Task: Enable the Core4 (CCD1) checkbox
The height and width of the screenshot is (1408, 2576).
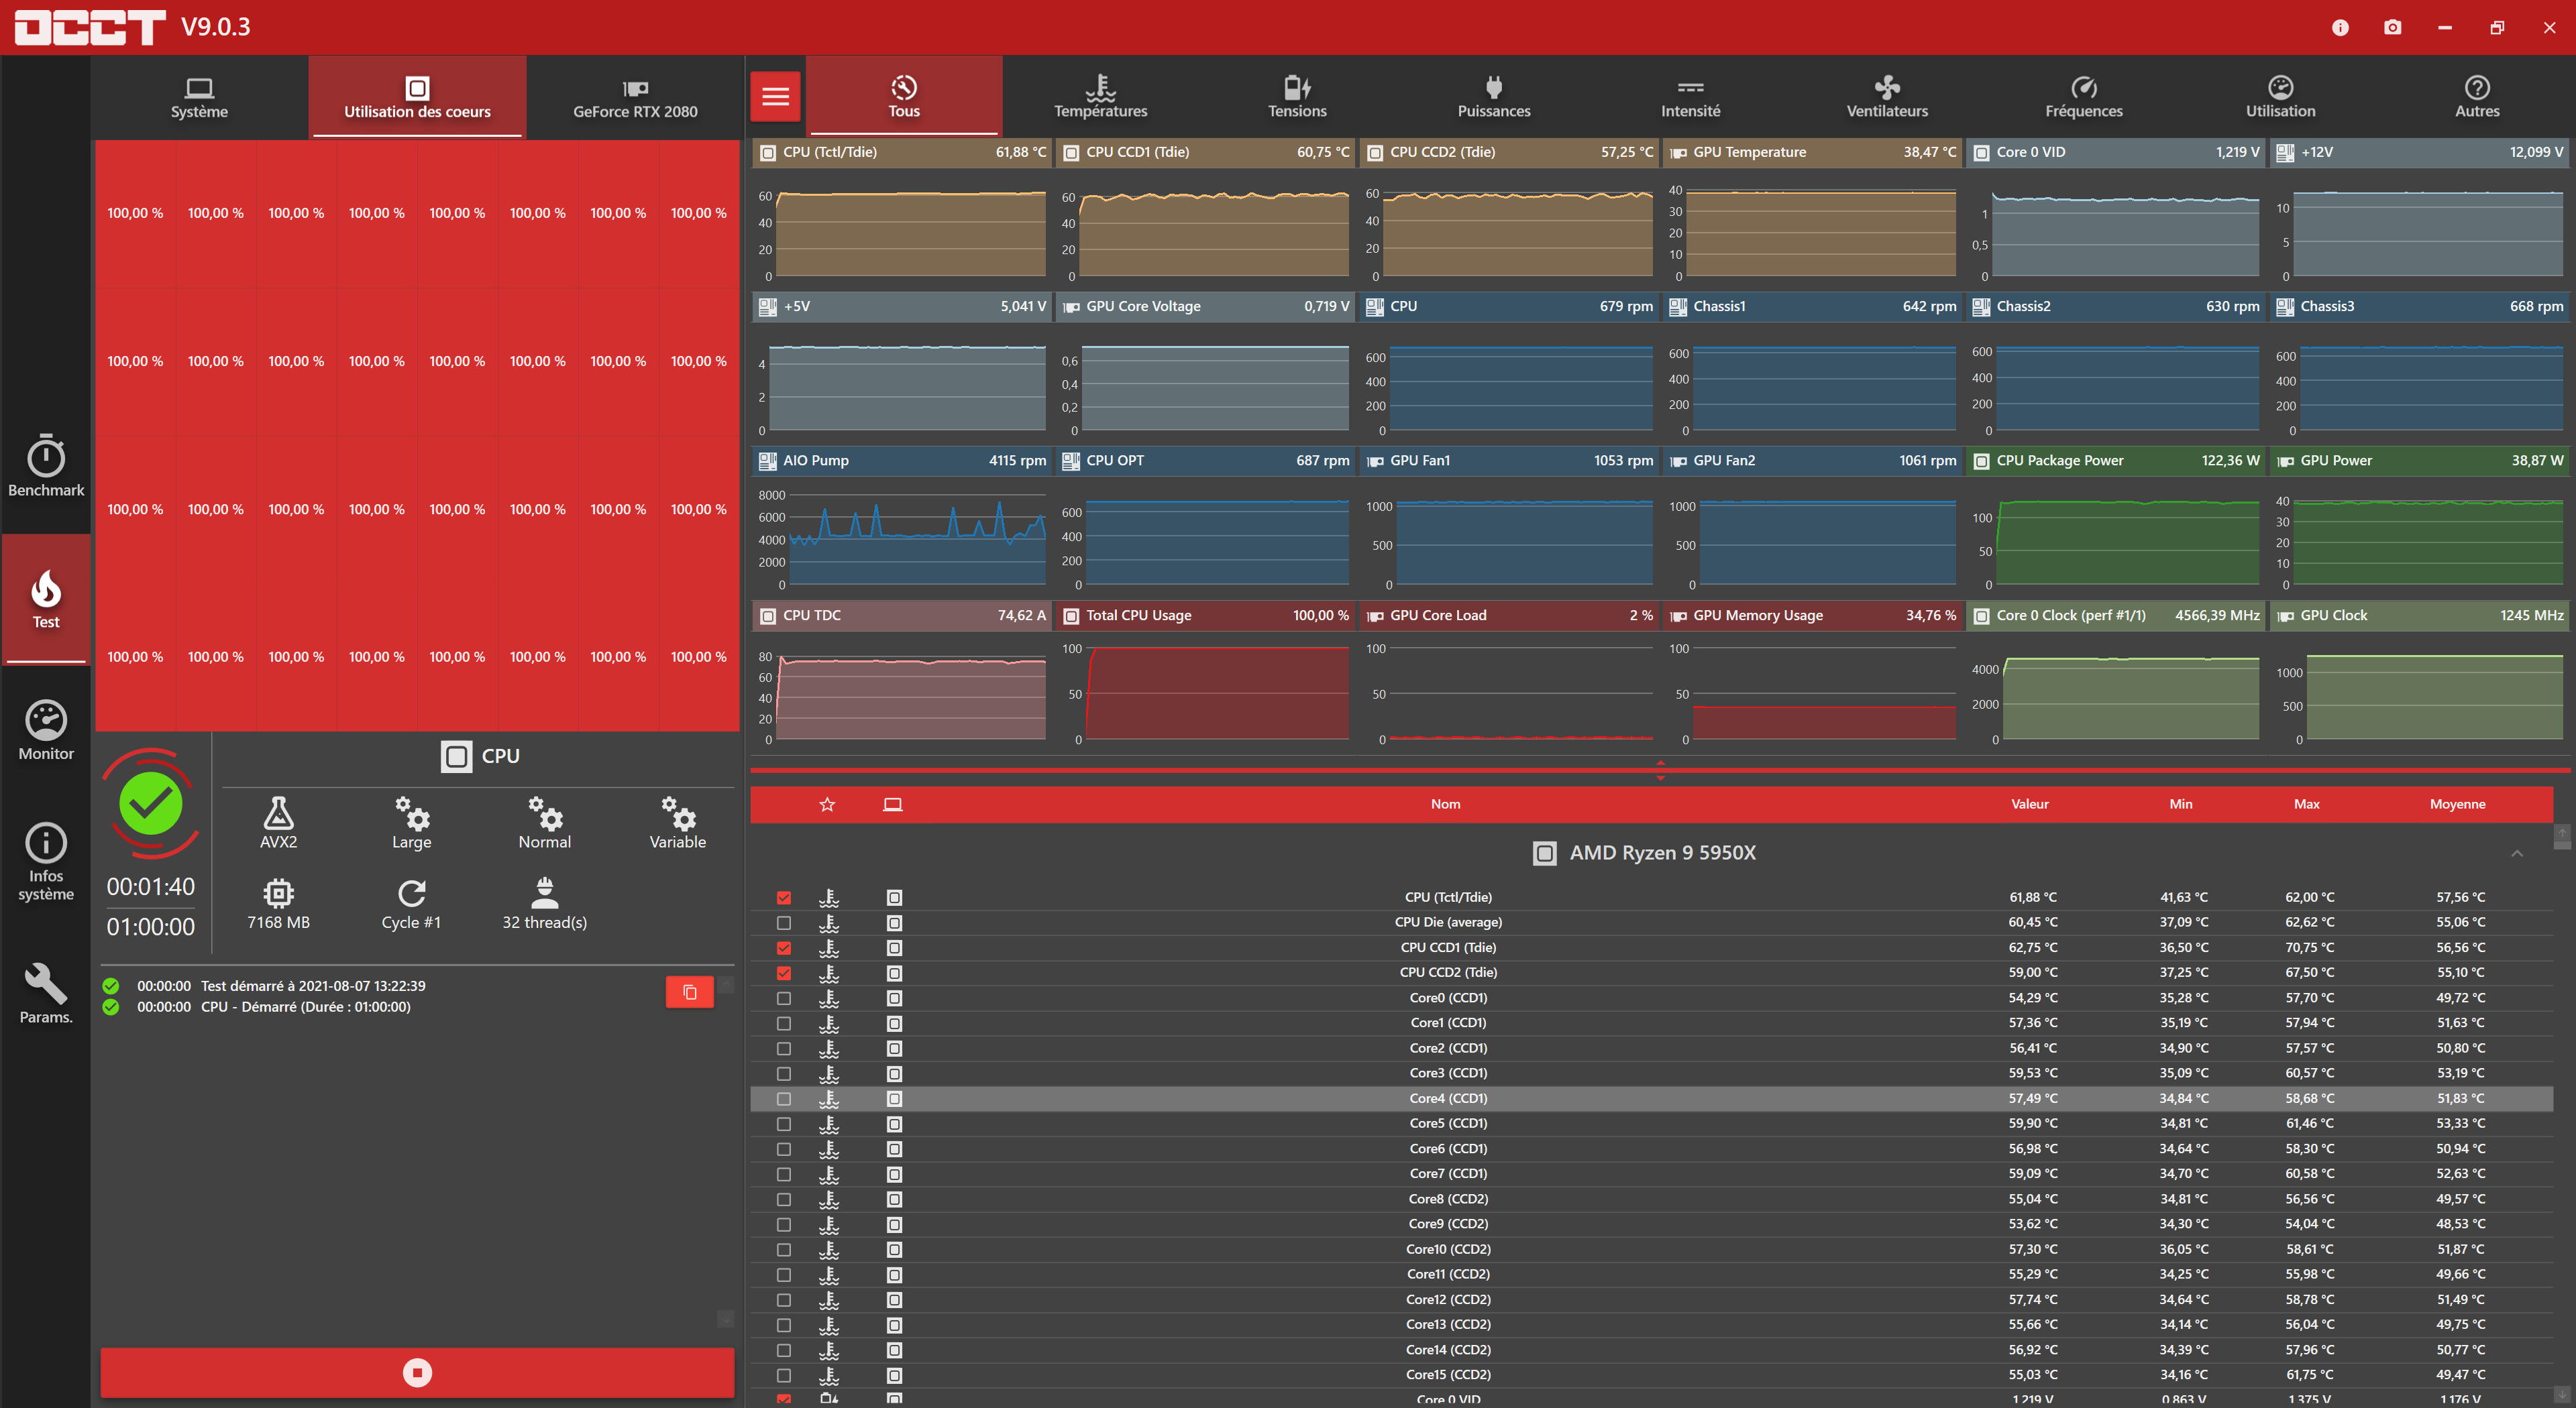Action: point(784,1098)
